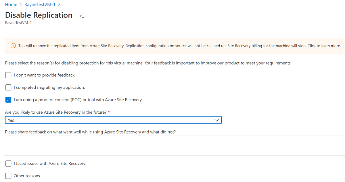Check "I completed migrating my application"
345x182 pixels.
[8, 87]
